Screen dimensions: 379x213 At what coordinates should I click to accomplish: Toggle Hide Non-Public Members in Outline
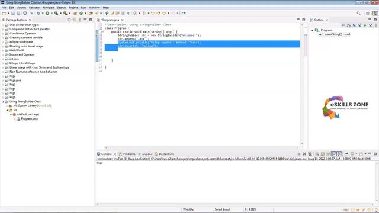[365, 25]
